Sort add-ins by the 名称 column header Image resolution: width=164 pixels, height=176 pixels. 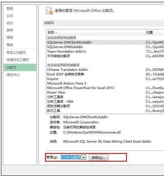pyautogui.click(x=95, y=32)
